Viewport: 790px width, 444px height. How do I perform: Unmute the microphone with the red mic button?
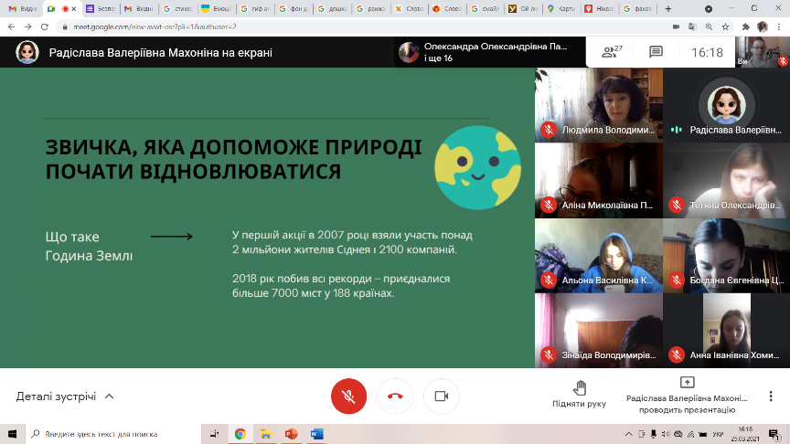[x=348, y=396]
